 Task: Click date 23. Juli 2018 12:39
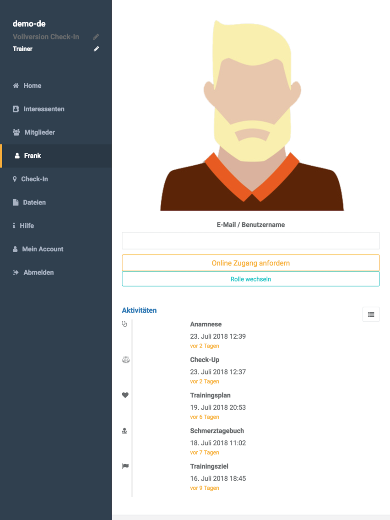pyautogui.click(x=218, y=336)
